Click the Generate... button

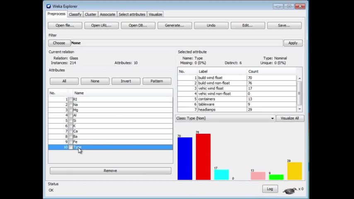click(175, 25)
